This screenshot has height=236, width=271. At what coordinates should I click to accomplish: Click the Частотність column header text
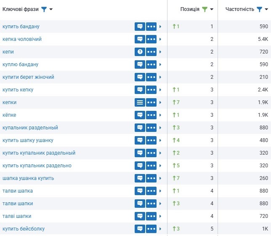coord(239,9)
